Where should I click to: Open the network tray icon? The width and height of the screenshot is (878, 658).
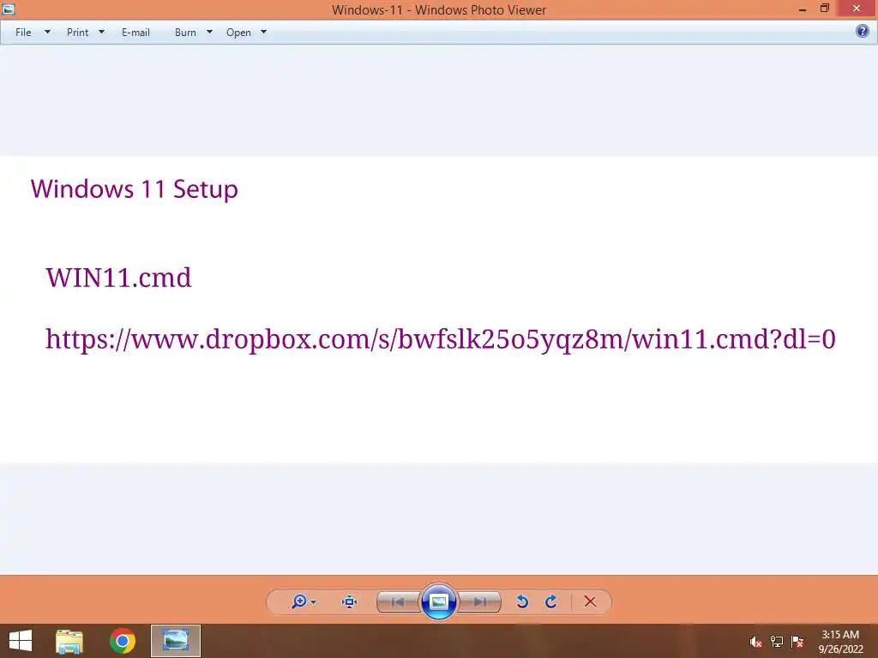pyautogui.click(x=777, y=642)
